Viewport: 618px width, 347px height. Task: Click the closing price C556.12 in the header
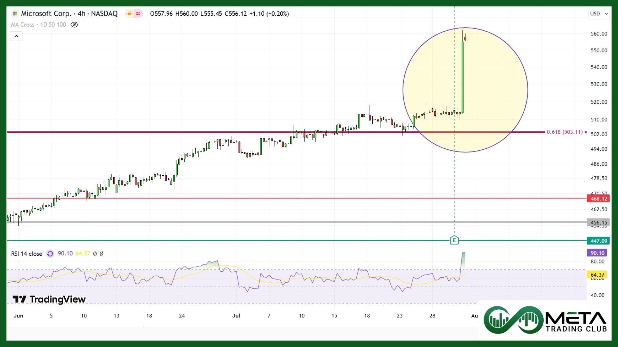click(x=236, y=13)
